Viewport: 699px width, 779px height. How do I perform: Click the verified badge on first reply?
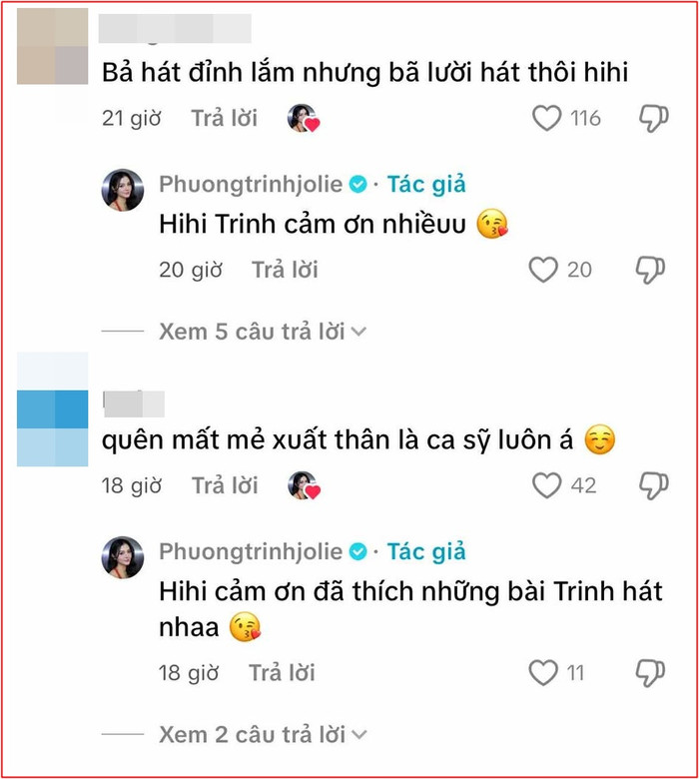(x=357, y=185)
